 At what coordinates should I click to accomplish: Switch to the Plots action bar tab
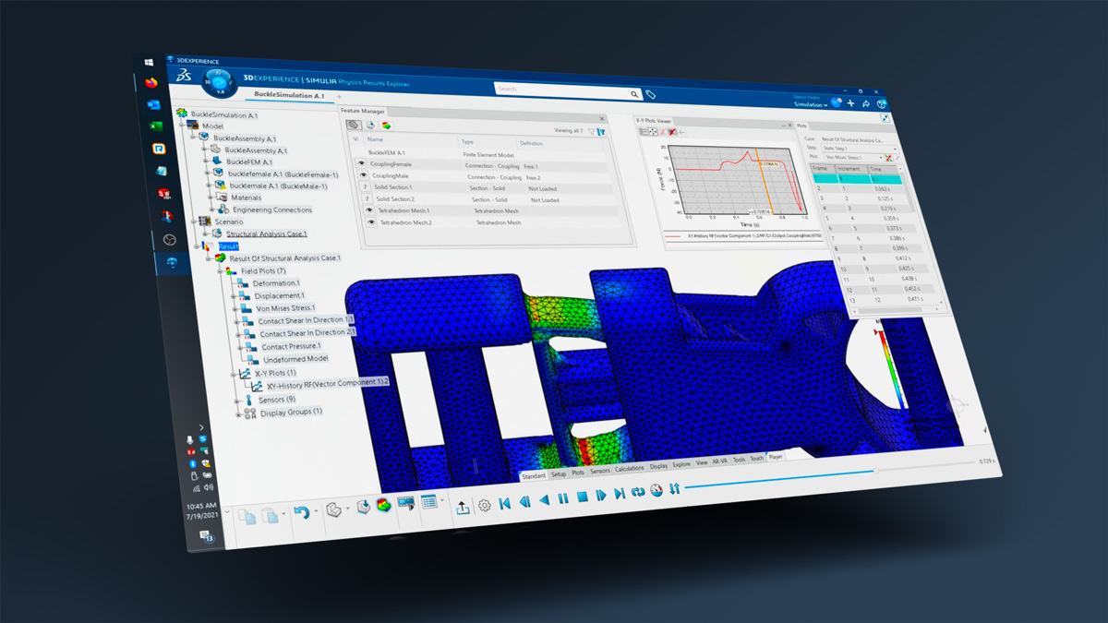pos(578,473)
